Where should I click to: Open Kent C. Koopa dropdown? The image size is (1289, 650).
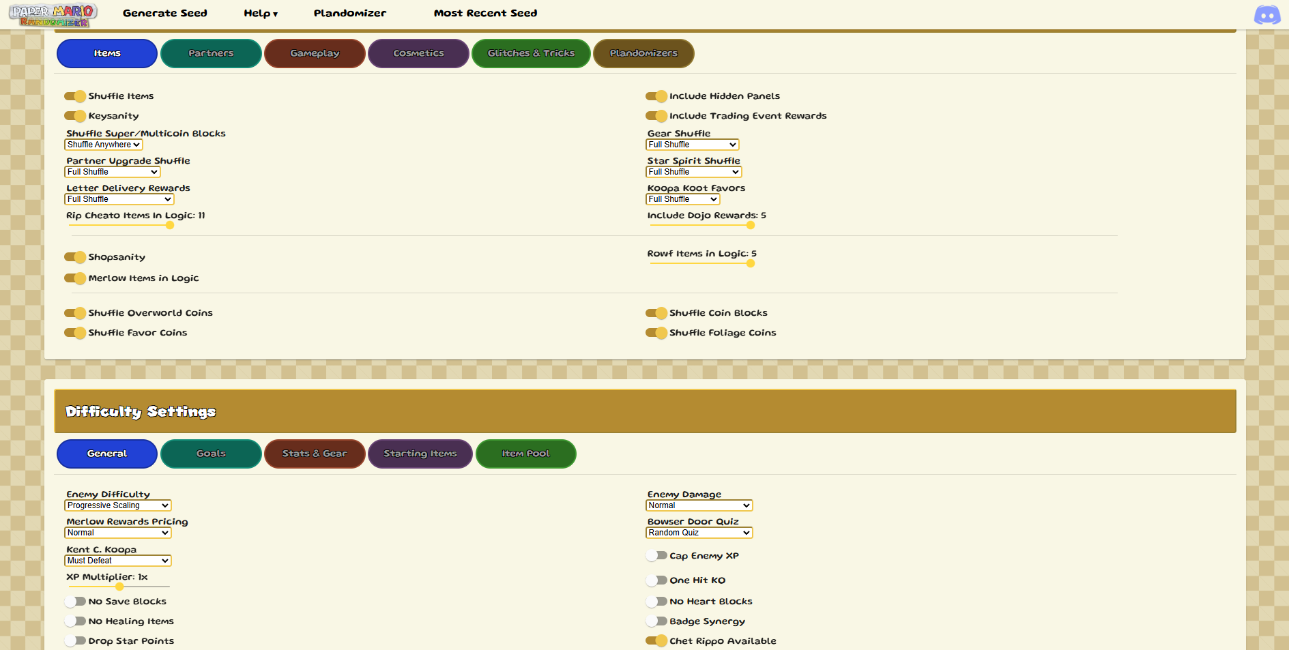pyautogui.click(x=118, y=561)
